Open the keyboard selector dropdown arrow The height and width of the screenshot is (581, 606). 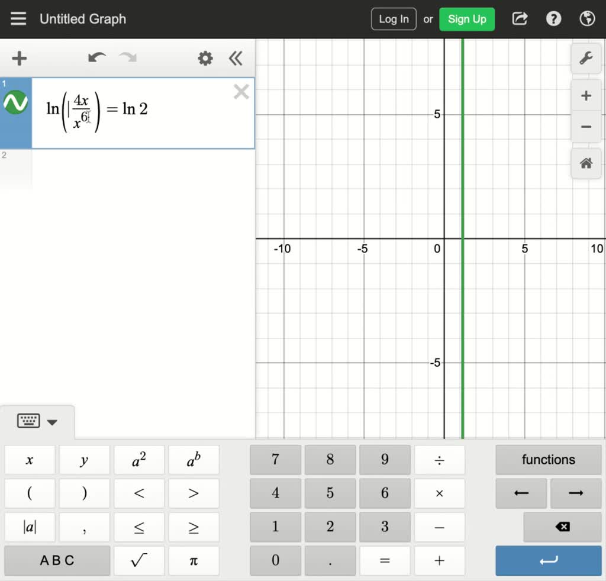pyautogui.click(x=53, y=422)
